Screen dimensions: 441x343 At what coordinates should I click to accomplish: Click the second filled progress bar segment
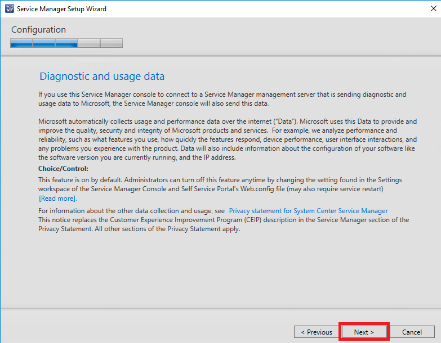[44, 43]
